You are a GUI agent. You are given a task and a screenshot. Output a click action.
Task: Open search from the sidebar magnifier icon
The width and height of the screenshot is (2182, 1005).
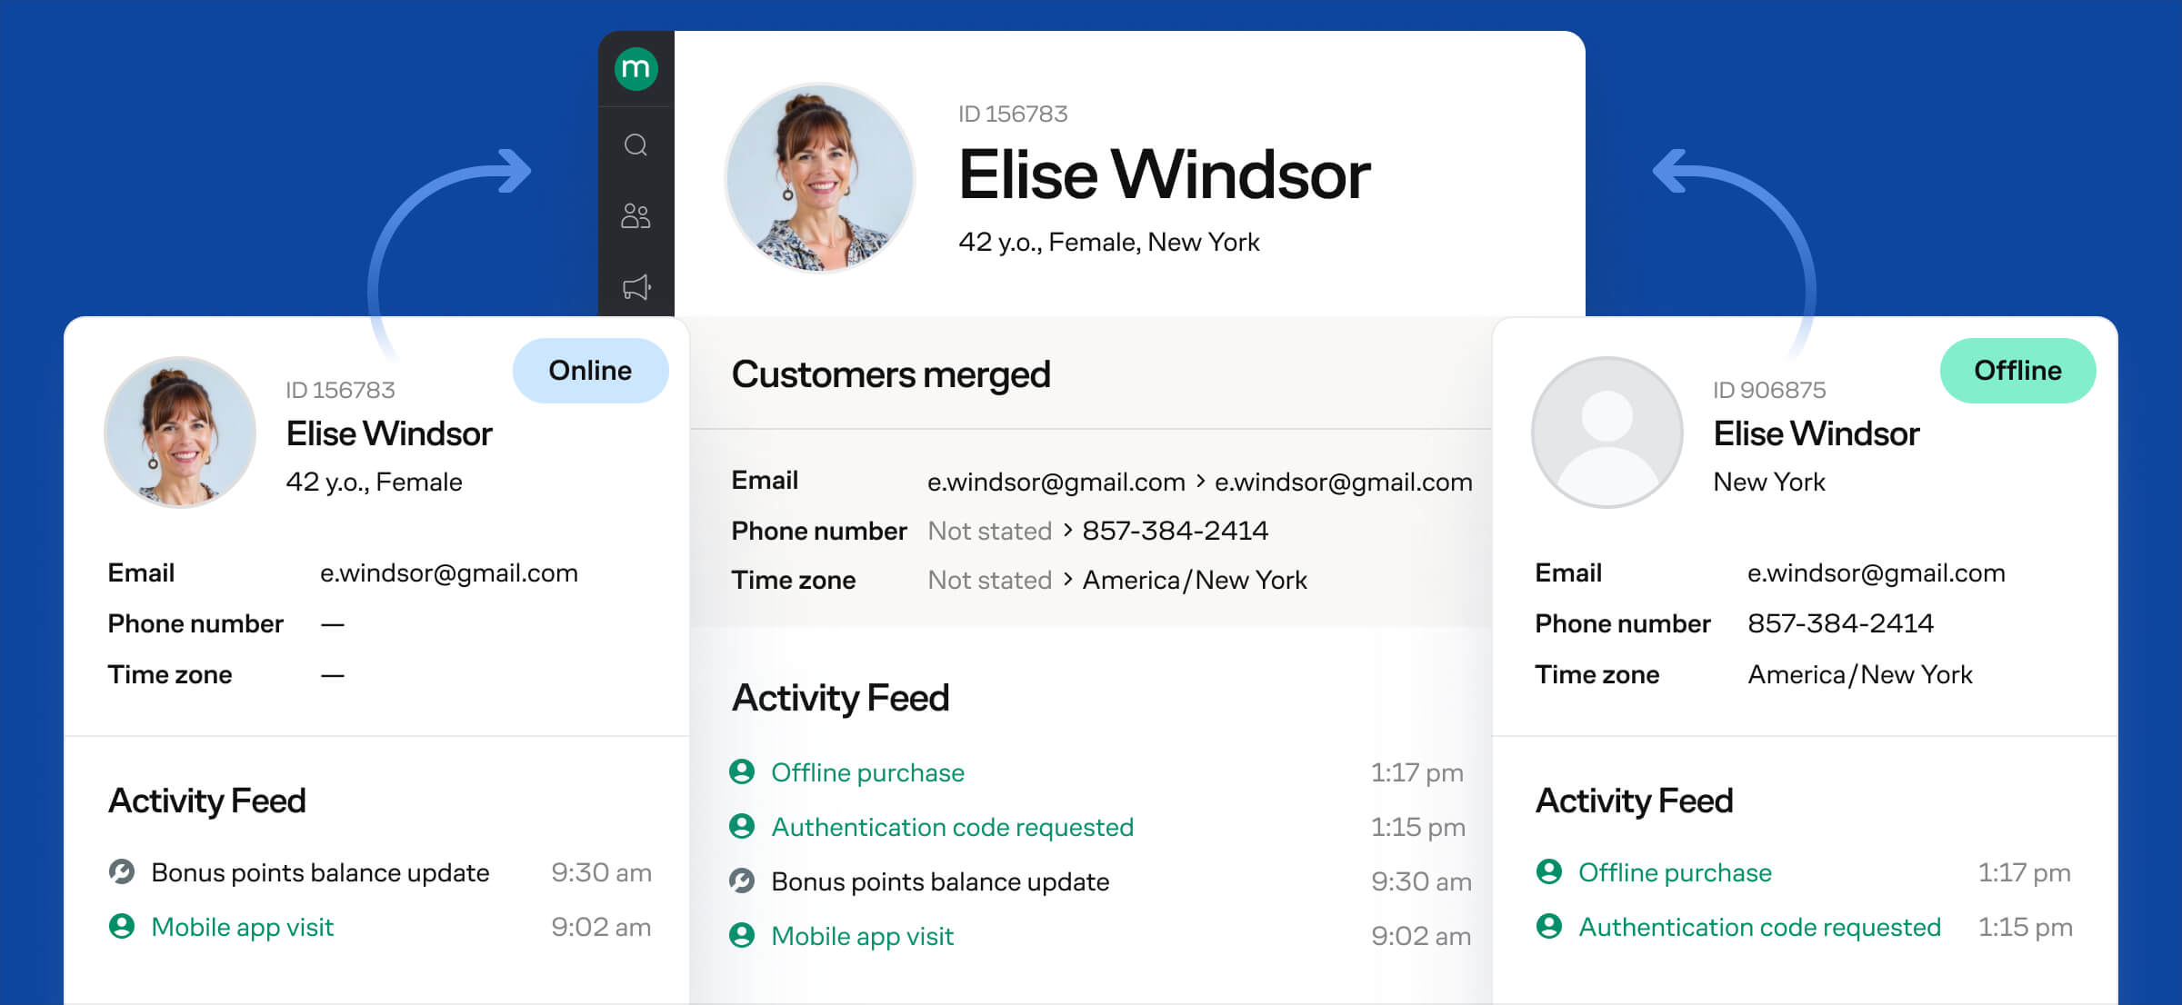(636, 145)
